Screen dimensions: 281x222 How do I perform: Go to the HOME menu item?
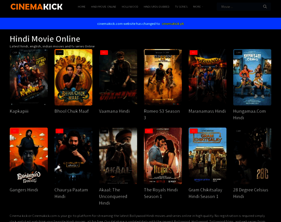point(82,7)
